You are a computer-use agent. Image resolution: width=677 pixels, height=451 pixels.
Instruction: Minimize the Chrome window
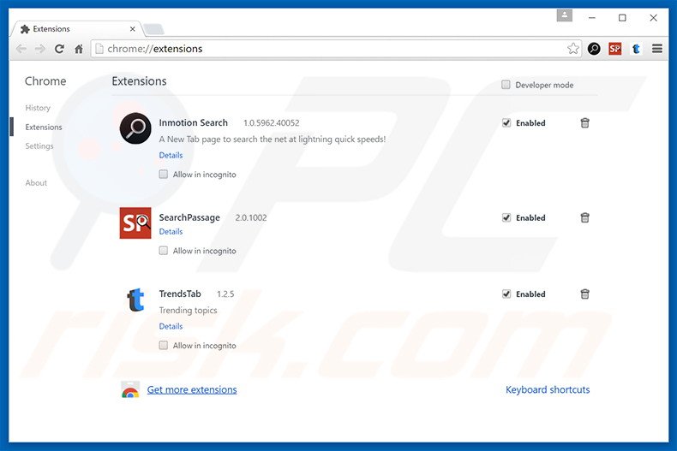coord(592,18)
